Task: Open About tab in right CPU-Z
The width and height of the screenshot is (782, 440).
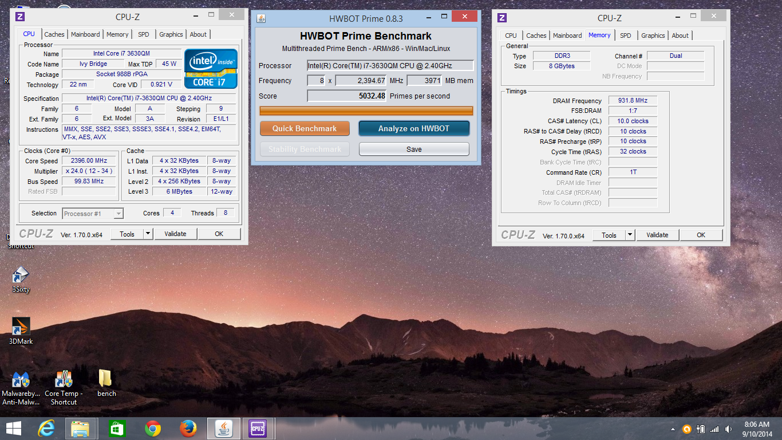Action: [x=680, y=36]
